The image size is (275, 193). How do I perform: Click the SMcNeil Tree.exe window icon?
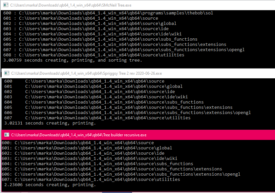(x=6, y=5)
